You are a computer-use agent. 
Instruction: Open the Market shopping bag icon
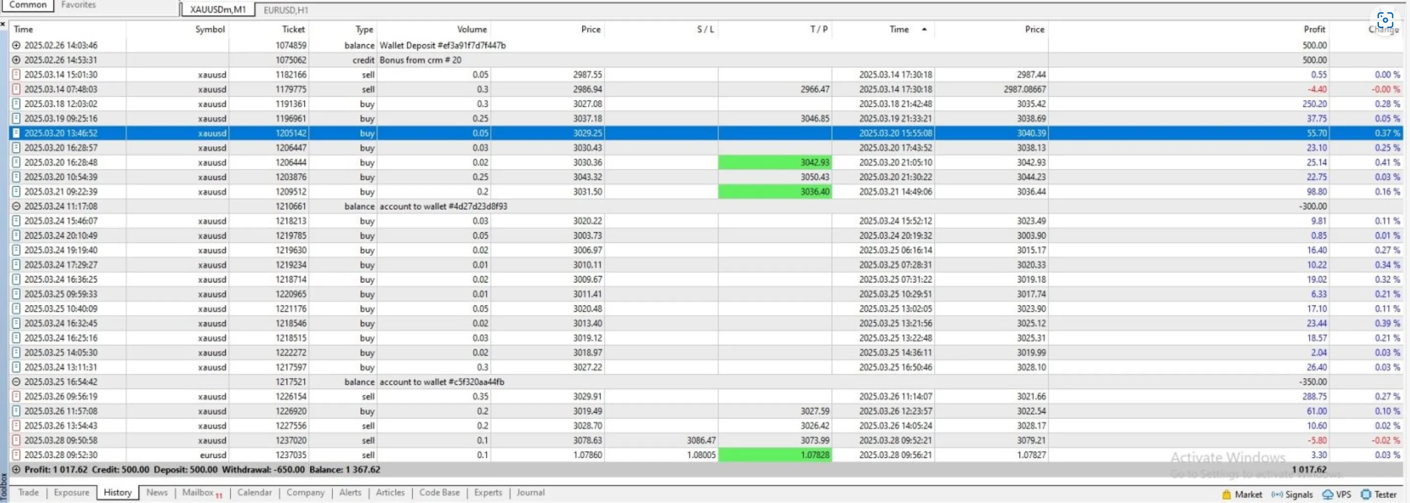(x=1226, y=494)
